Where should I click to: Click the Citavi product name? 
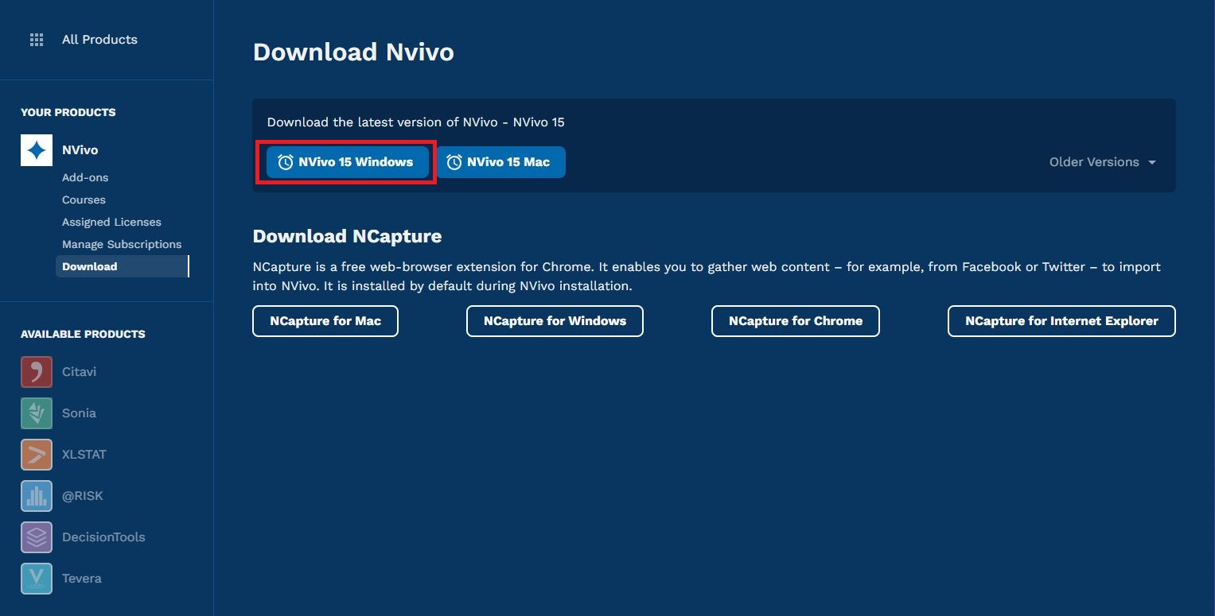coord(79,372)
